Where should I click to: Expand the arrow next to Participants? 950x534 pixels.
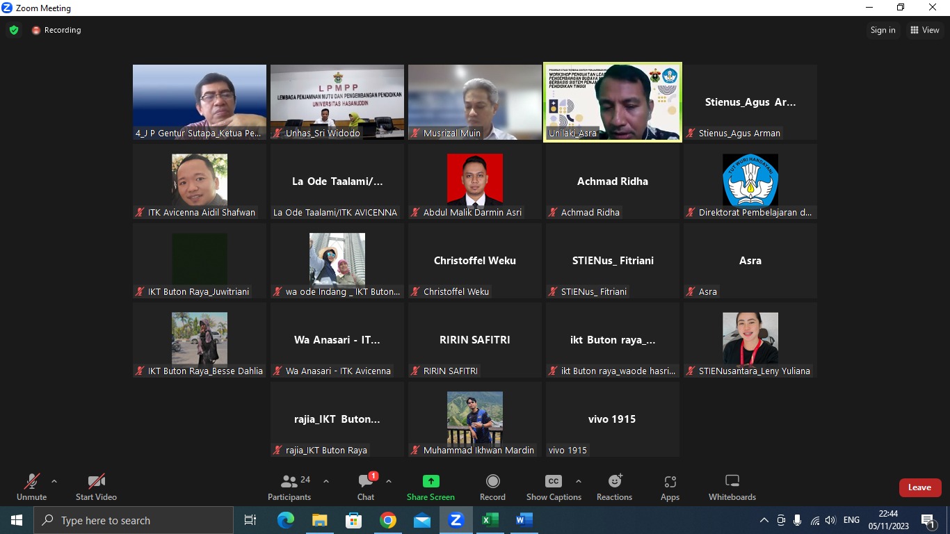pyautogui.click(x=326, y=481)
